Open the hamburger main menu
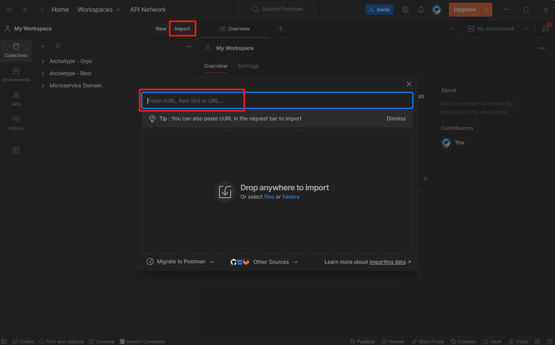555x345 pixels. (9, 10)
